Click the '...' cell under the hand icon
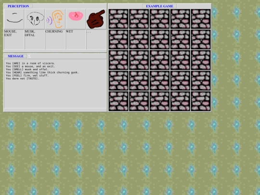This screenshot has width=260, height=195. [x=96, y=39]
